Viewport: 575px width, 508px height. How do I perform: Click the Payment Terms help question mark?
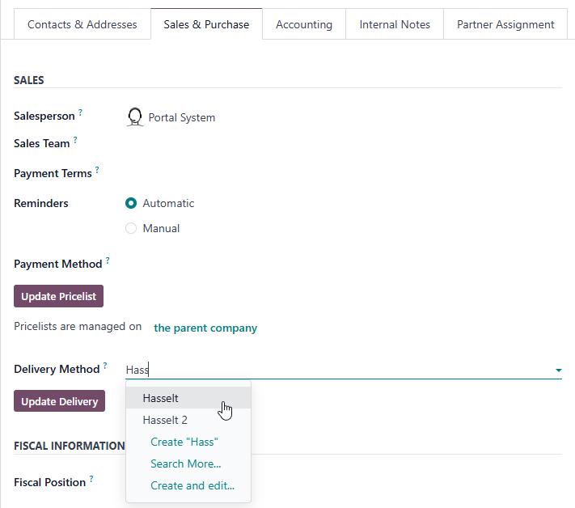[x=97, y=171]
